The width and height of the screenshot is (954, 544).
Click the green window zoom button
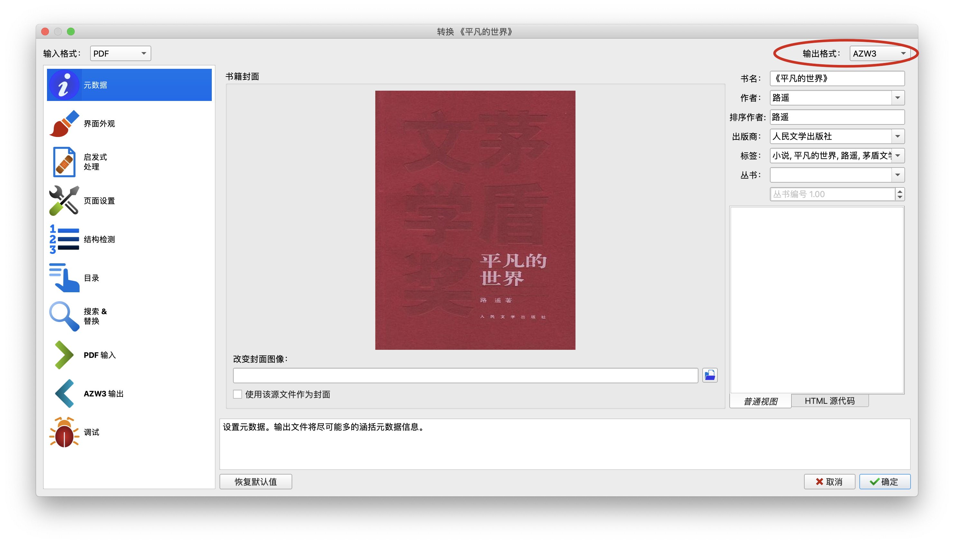coord(71,32)
